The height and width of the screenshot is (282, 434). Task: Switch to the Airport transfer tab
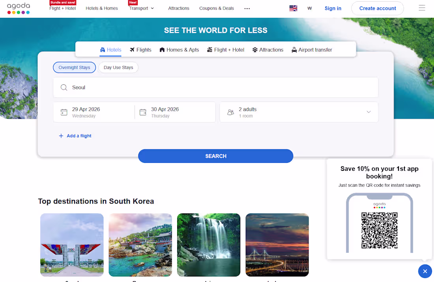(312, 50)
